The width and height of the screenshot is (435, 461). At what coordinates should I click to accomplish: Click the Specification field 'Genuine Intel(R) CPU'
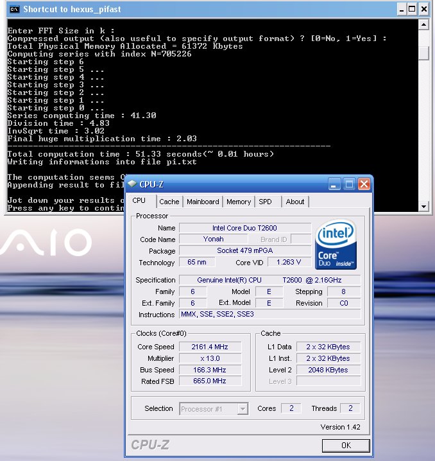click(269, 280)
